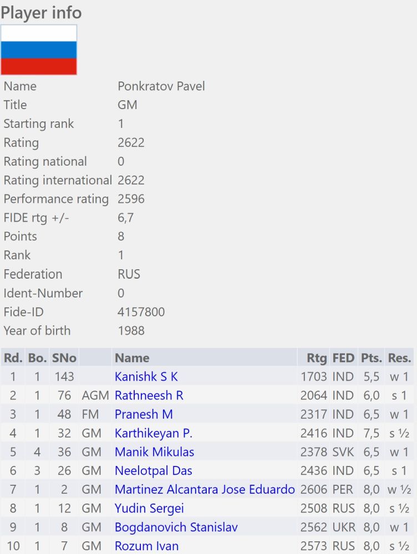Viewport: 417px width, 554px height.
Task: Click the FED column header
Action: point(343,358)
